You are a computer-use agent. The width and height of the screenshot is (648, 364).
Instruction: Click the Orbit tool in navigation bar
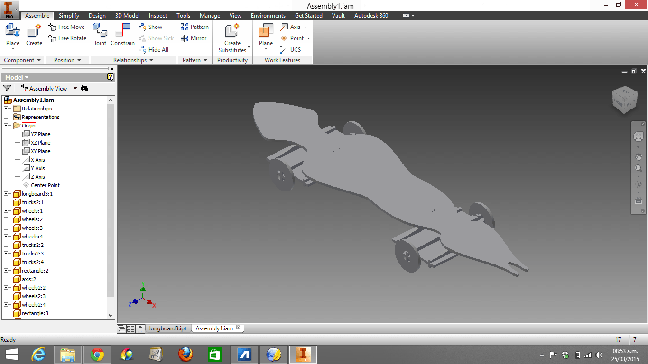tap(639, 185)
